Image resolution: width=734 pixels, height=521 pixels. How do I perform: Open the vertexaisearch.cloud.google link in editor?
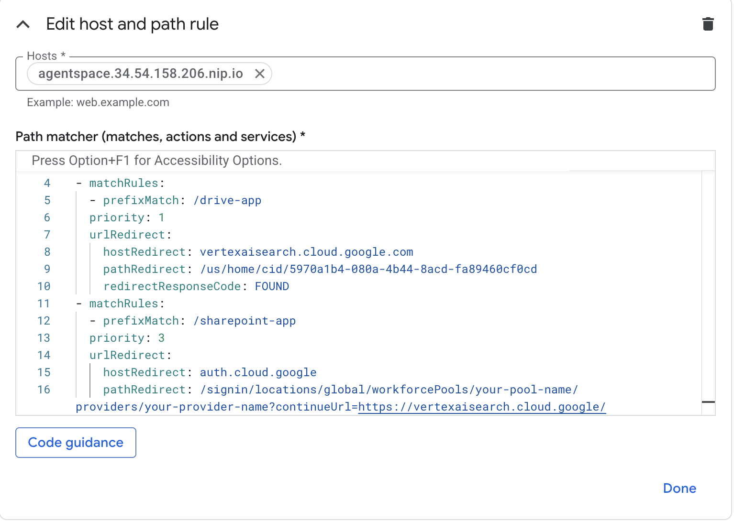click(x=481, y=407)
